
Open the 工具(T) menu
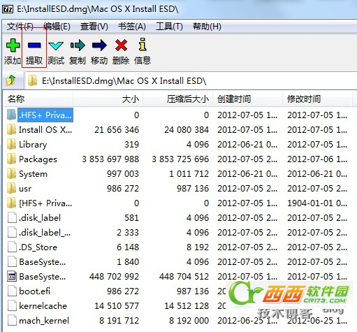[169, 27]
